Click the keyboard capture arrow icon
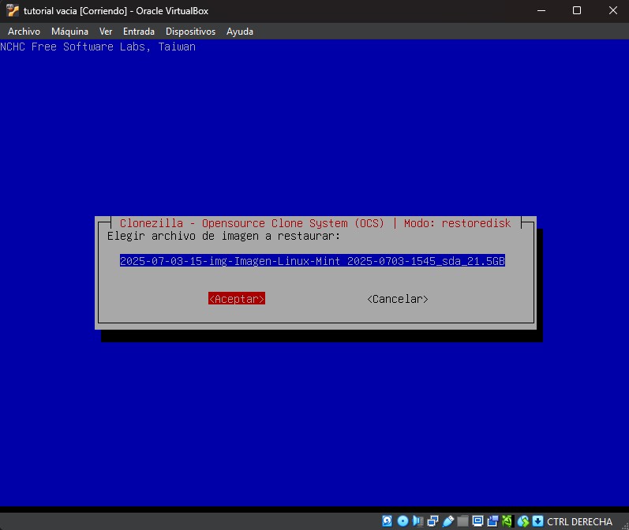The image size is (629, 530). pos(538,521)
